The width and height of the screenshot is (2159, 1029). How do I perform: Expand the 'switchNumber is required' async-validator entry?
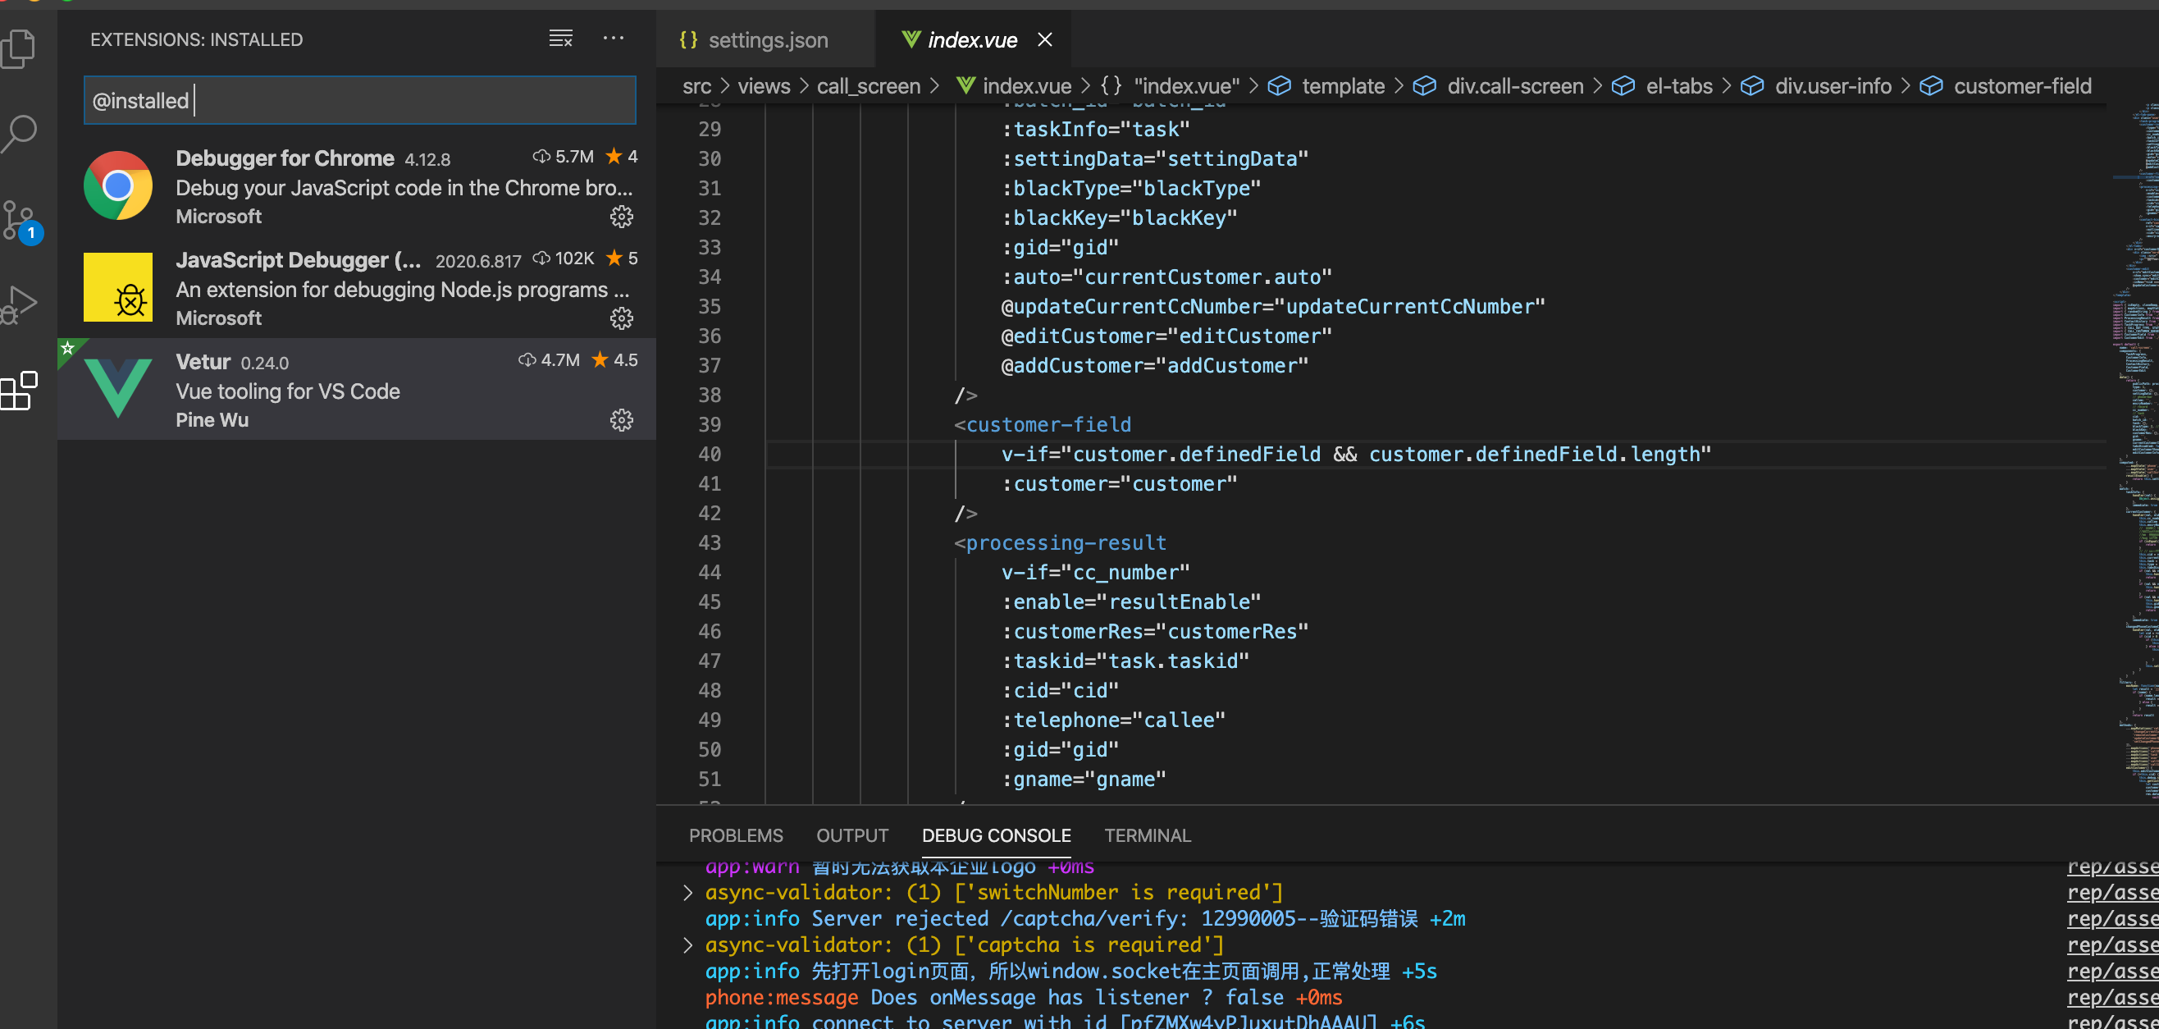687,891
